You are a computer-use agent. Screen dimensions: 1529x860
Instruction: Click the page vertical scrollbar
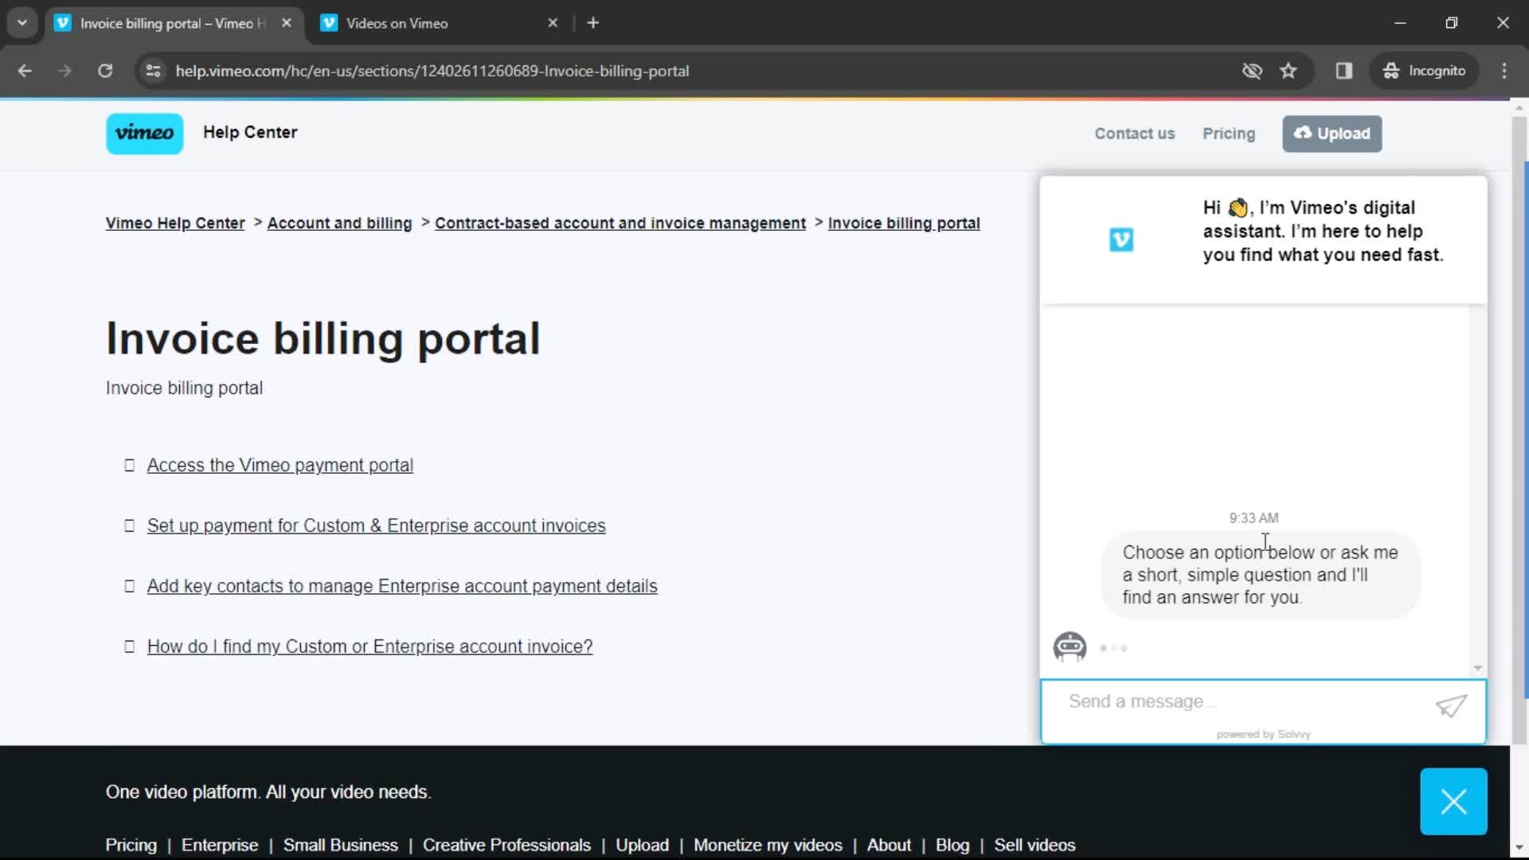pyautogui.click(x=1519, y=430)
